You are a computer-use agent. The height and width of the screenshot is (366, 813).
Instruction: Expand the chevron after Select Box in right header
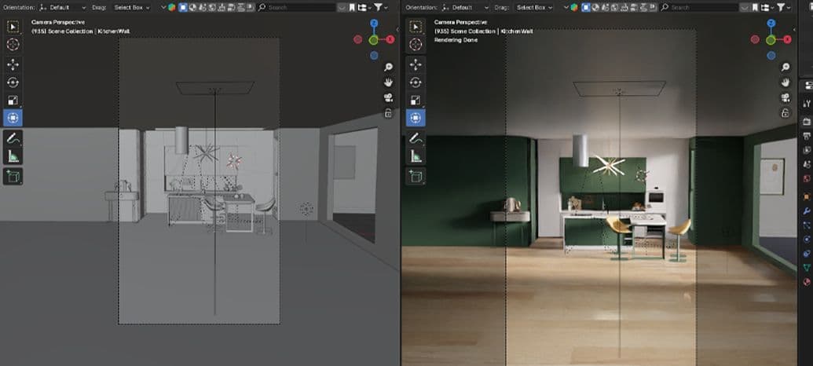pos(566,8)
